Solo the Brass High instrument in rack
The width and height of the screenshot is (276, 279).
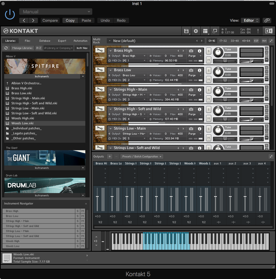(x=209, y=51)
